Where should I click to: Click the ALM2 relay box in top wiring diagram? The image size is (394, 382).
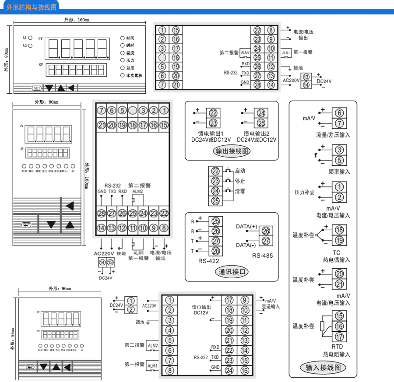[x=245, y=53]
